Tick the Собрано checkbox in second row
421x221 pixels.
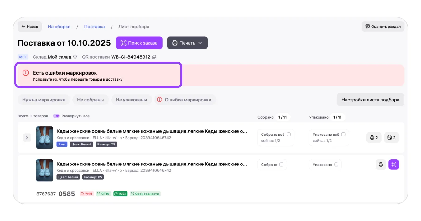tap(281, 165)
